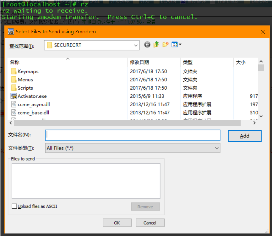Screen dimensions: 272x236
Task: Sort by the 大小 column header
Action: pos(246,62)
